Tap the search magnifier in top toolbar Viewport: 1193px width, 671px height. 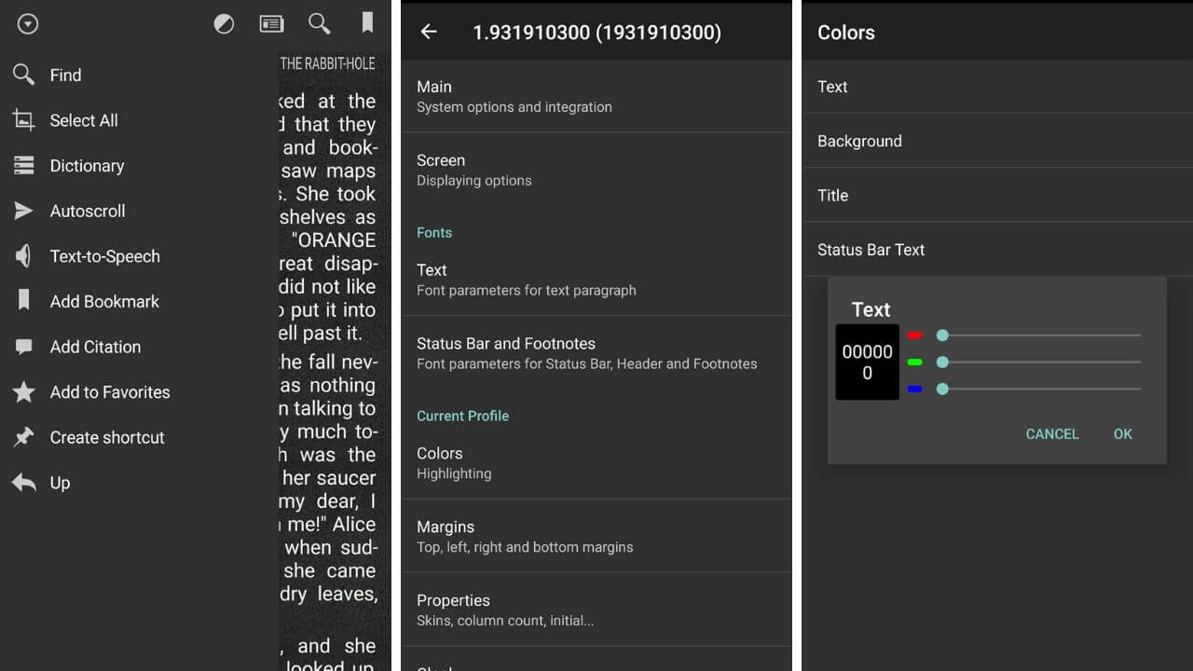pos(320,23)
